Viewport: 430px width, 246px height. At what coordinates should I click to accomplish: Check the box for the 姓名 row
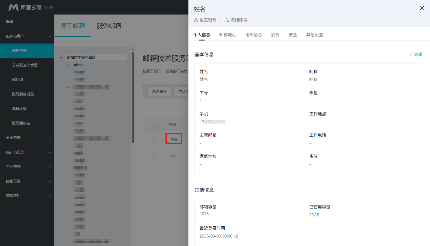tap(155, 139)
